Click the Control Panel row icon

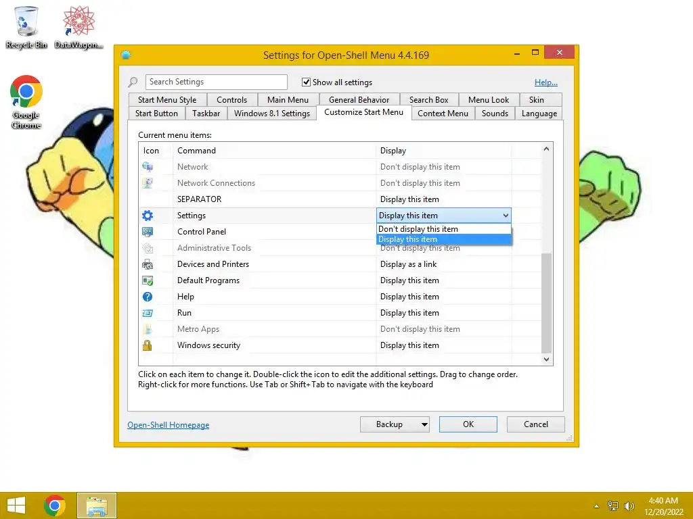(x=147, y=232)
